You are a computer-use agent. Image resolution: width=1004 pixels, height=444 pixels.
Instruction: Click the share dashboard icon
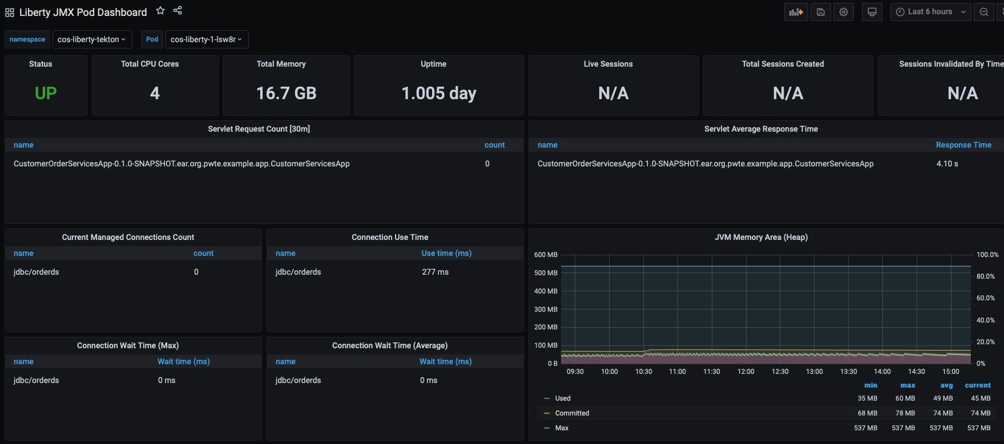coord(178,11)
